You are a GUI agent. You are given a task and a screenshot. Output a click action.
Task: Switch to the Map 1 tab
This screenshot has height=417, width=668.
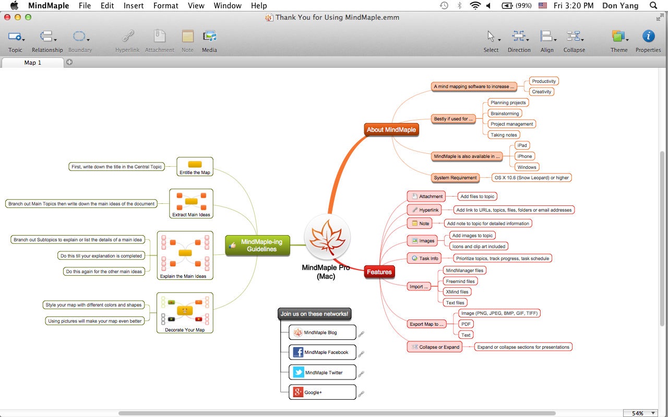33,63
